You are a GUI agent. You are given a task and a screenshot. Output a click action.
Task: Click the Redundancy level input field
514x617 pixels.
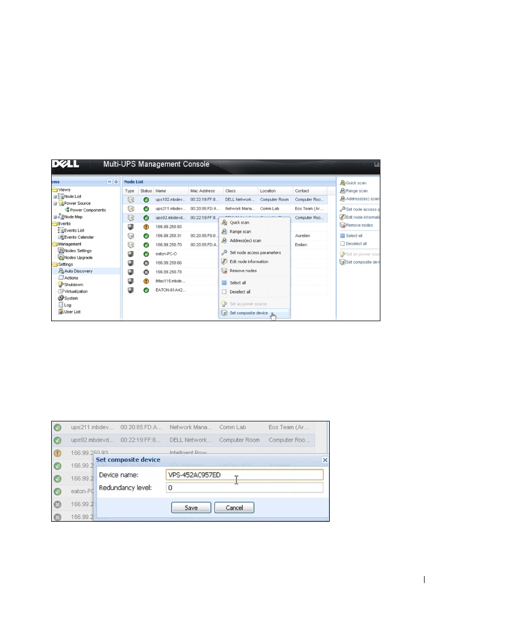pyautogui.click(x=245, y=488)
